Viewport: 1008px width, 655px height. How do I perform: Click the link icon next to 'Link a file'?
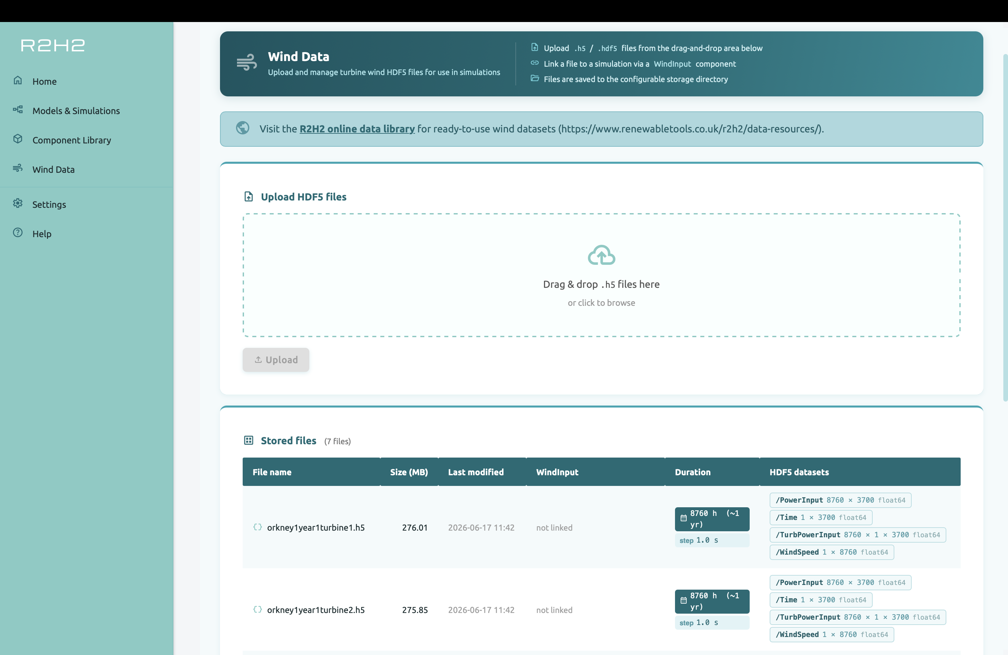(535, 63)
